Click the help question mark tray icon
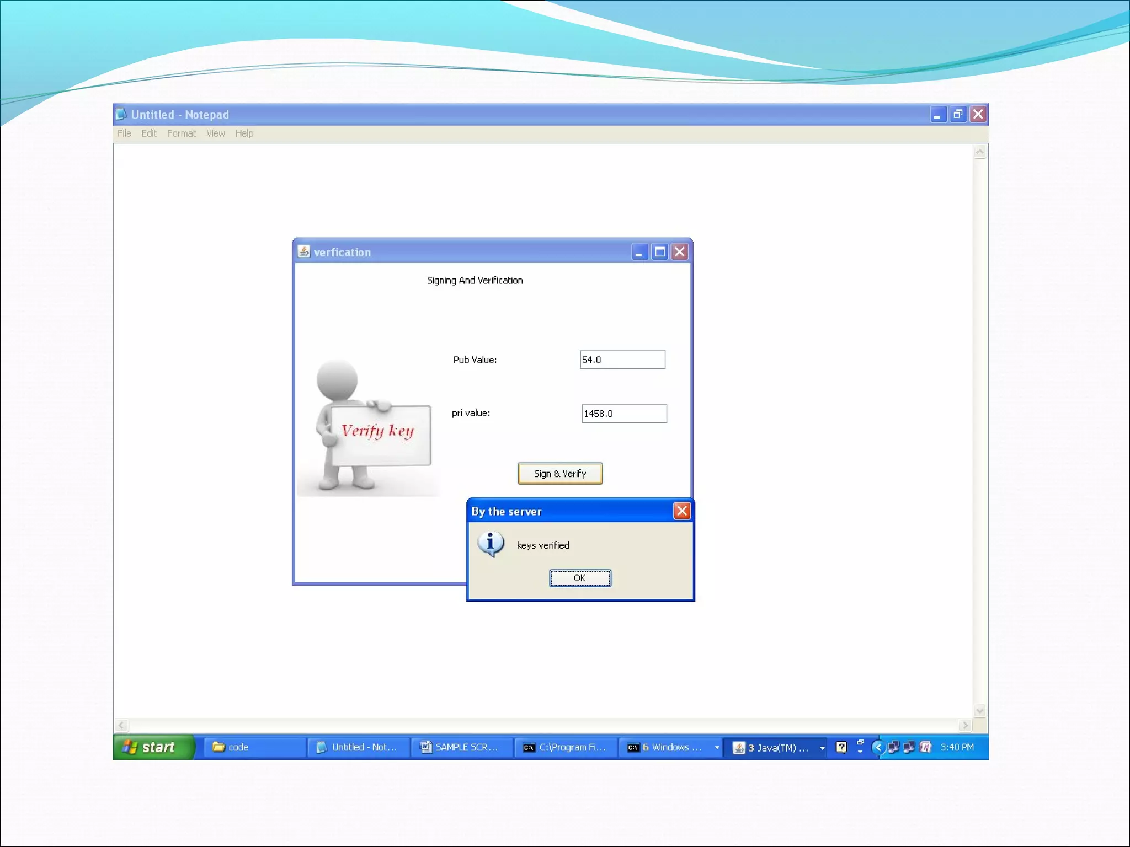This screenshot has height=847, width=1130. point(841,747)
